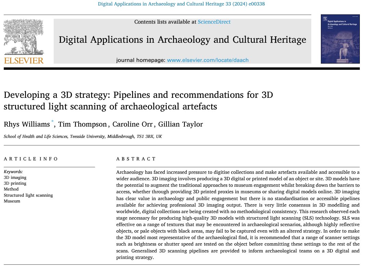Click the "journal homepage:" label
This screenshot has height=275, width=366.
141,60
